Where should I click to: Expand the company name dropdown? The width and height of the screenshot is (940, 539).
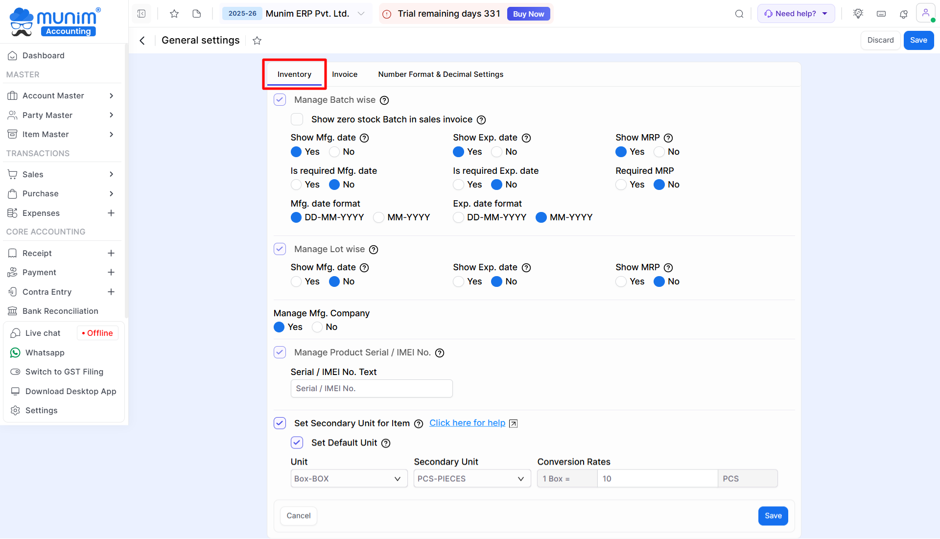click(361, 14)
